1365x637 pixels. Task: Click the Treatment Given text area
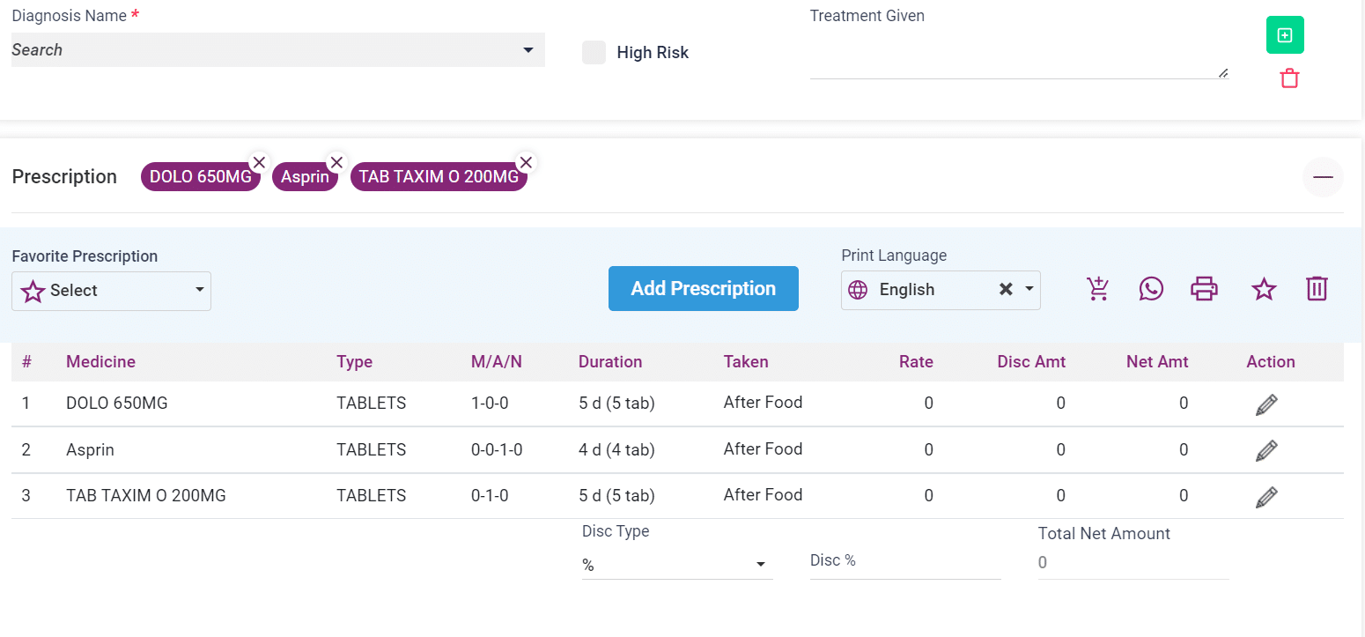click(x=1018, y=56)
